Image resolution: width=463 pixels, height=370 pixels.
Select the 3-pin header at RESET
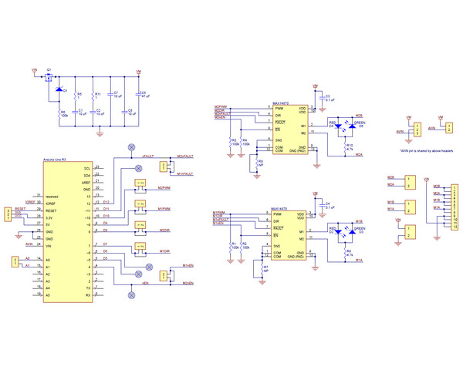[x=8, y=214]
